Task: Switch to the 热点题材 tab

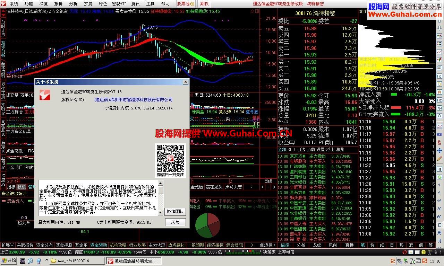Action: click(177, 245)
